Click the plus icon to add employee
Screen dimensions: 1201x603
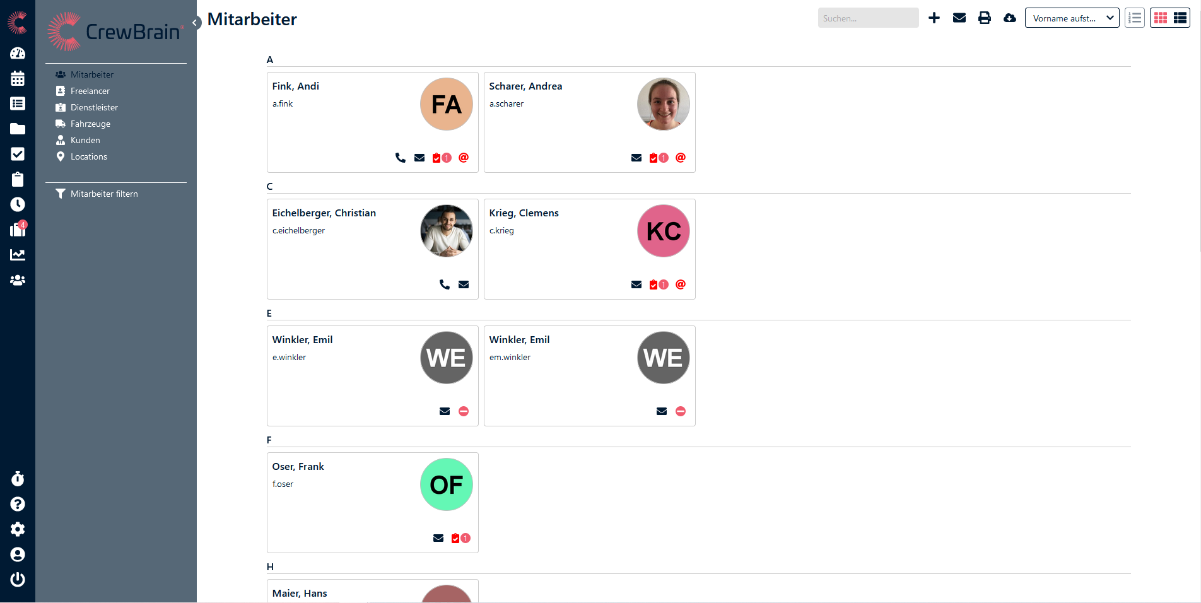pos(934,18)
